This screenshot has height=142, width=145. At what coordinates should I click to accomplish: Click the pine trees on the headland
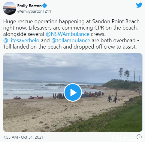click(x=124, y=74)
